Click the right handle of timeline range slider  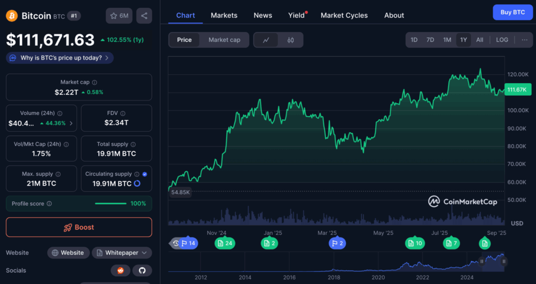504,261
